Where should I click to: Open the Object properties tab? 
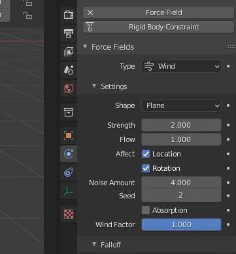pos(69,136)
